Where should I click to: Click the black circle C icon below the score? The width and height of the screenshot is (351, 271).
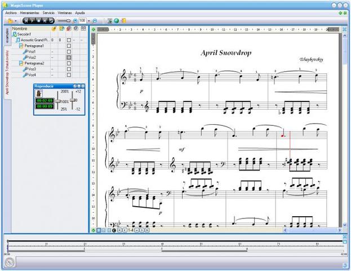coord(114,230)
